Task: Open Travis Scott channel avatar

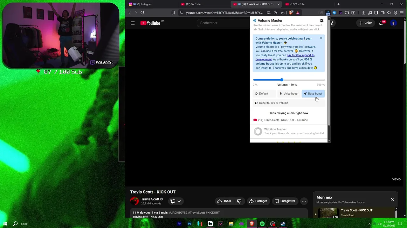Action: point(135,201)
